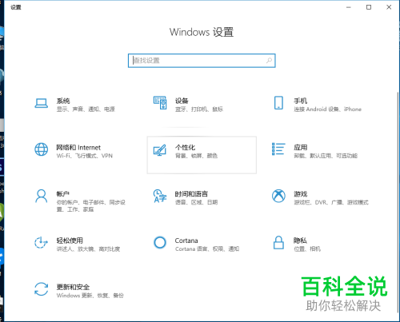Viewport: 400px width, 322px height.
Task: Click the Windows 设置 heading
Action: (x=202, y=32)
